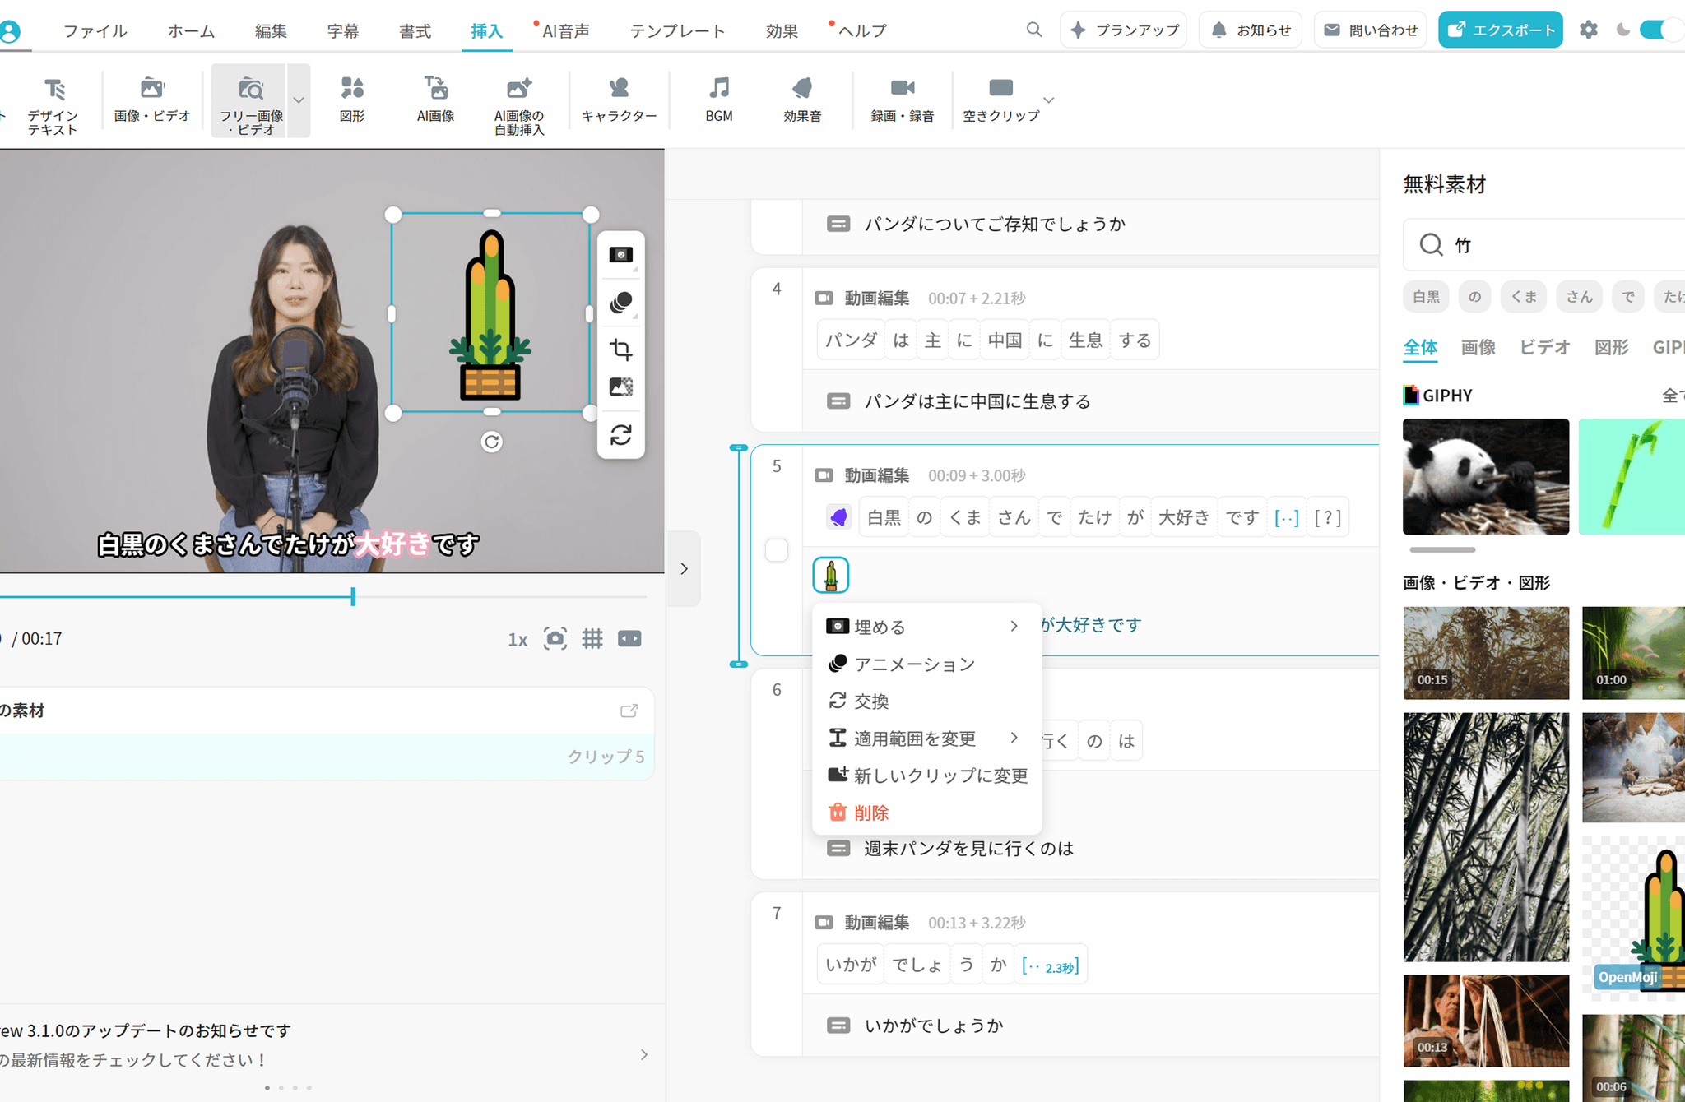1685x1102 pixels.
Task: Click the rotate handle below the bamboo image
Action: pos(491,442)
